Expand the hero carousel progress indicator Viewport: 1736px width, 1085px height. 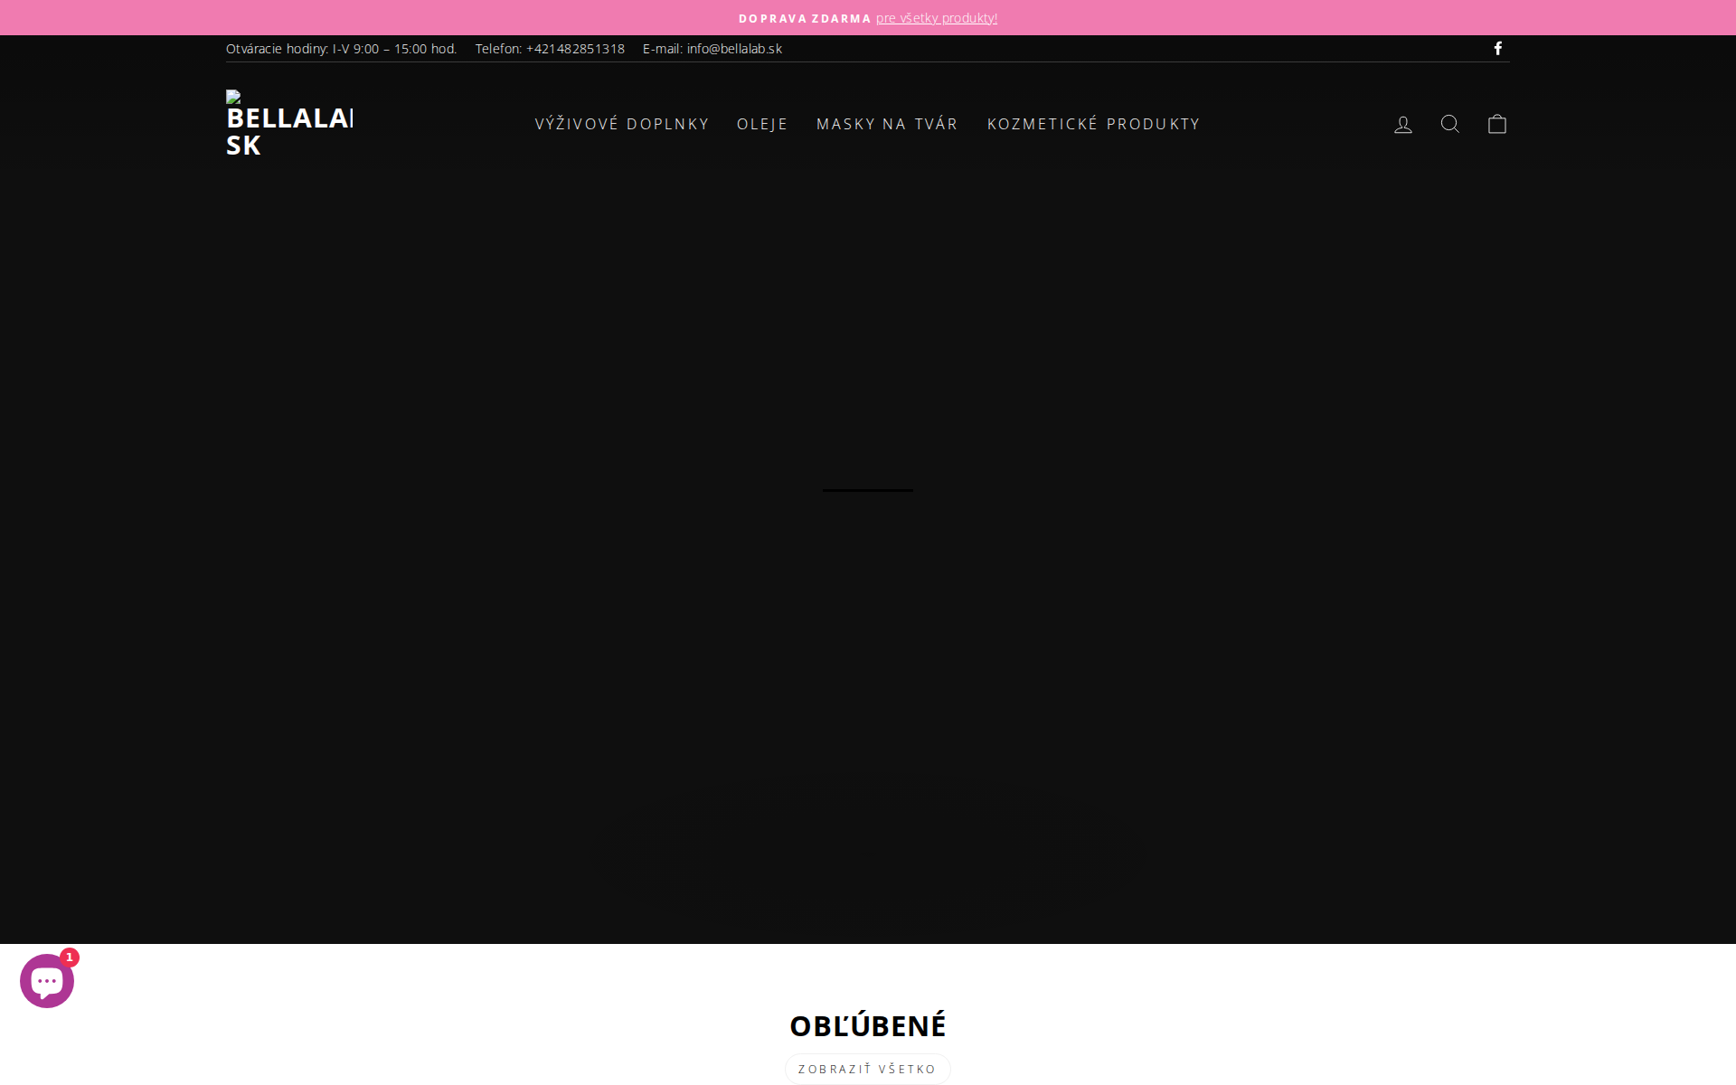[867, 489]
